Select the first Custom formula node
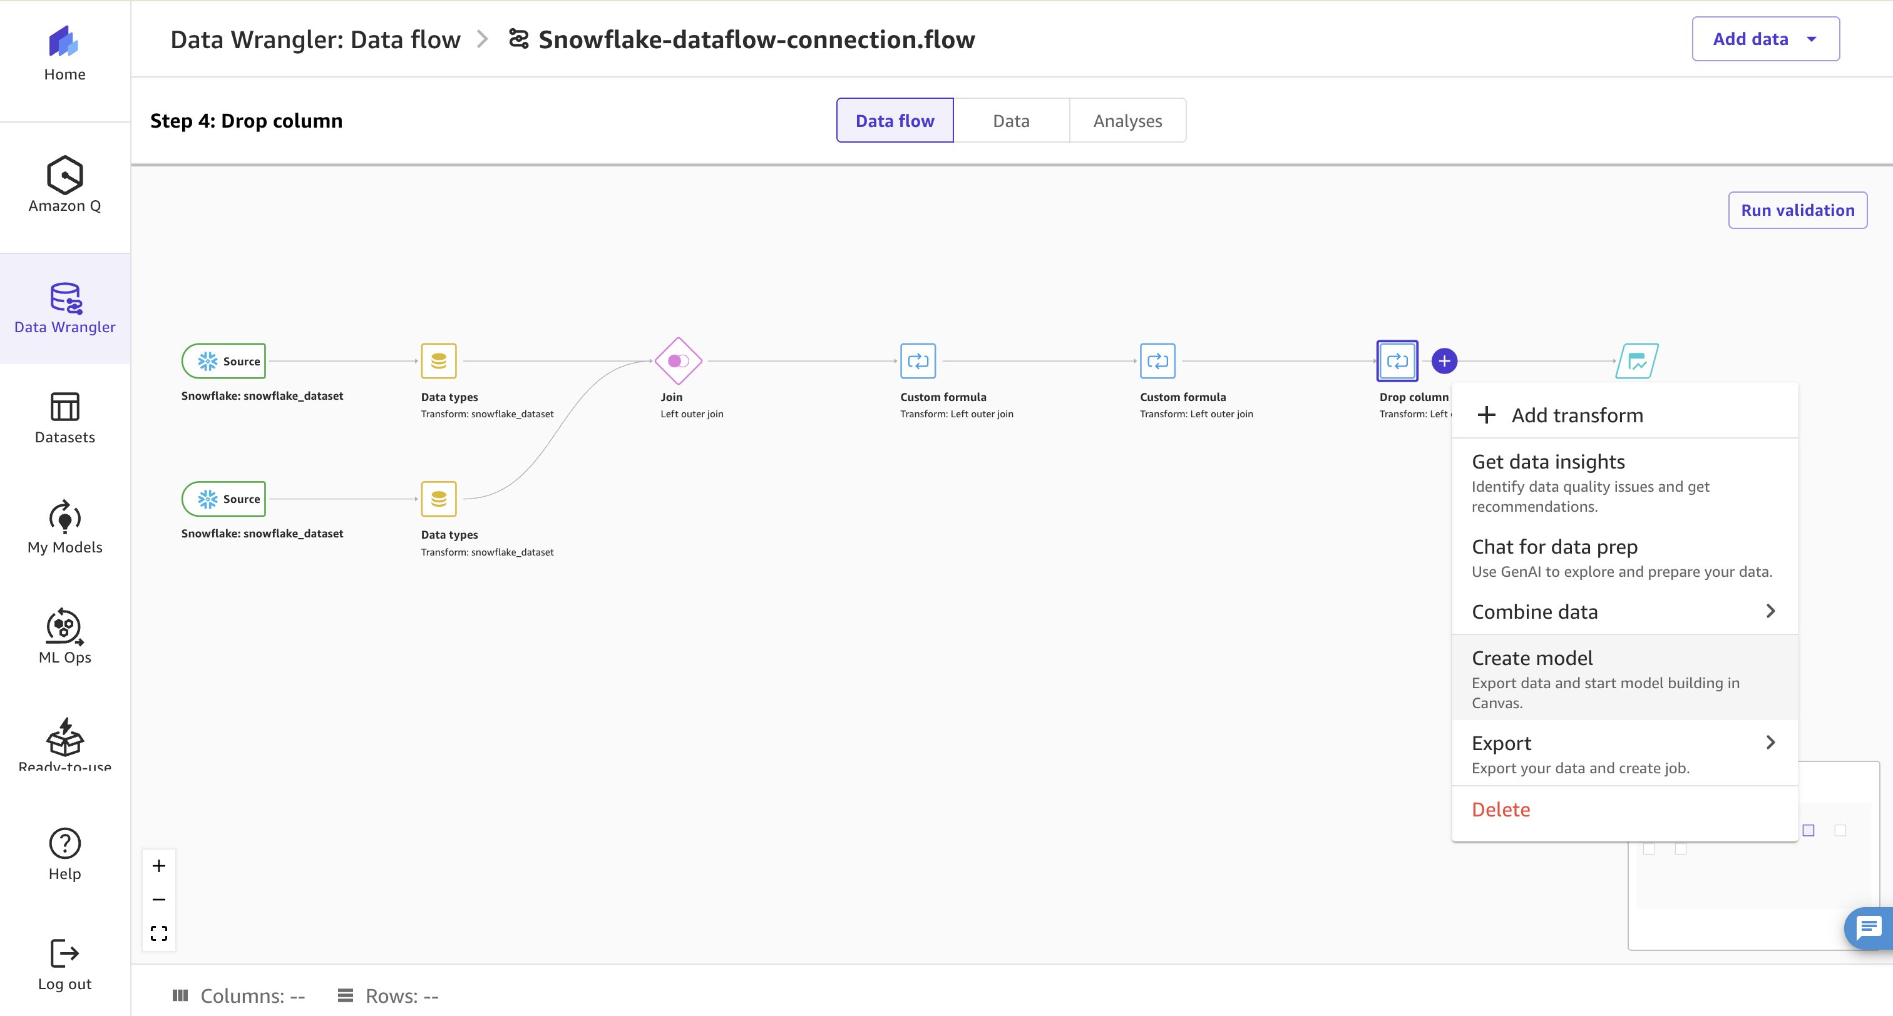 point(918,361)
